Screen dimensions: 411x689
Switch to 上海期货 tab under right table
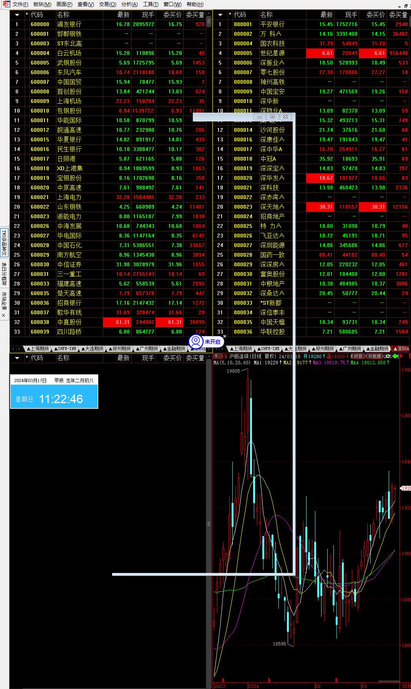(241, 349)
